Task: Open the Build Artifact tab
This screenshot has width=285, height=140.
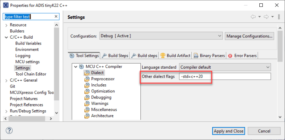Action: (175, 56)
